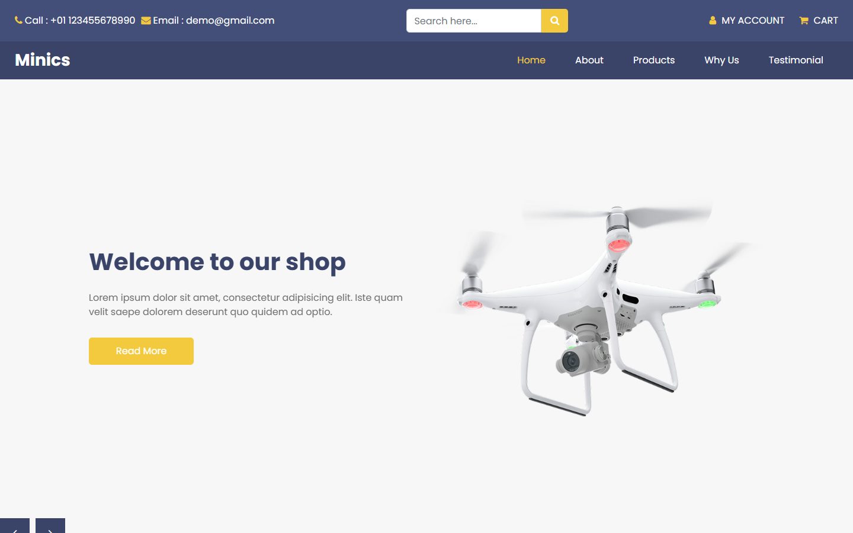
Task: Open the Products menu item
Action: pos(654,60)
